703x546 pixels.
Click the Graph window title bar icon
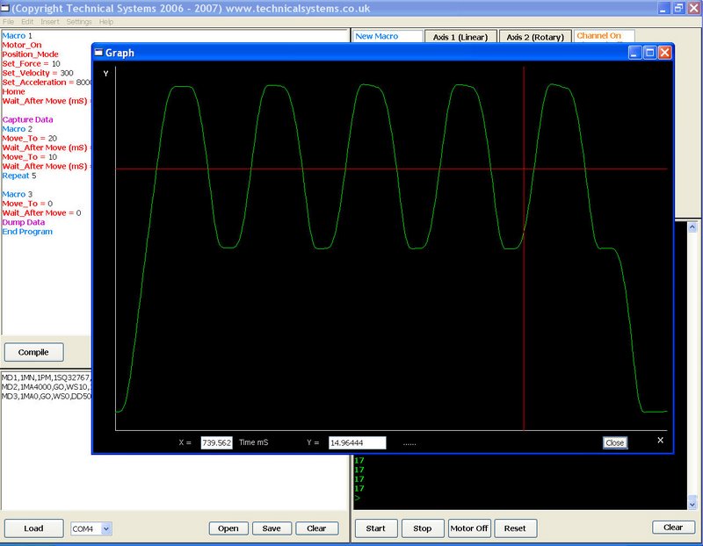(98, 53)
